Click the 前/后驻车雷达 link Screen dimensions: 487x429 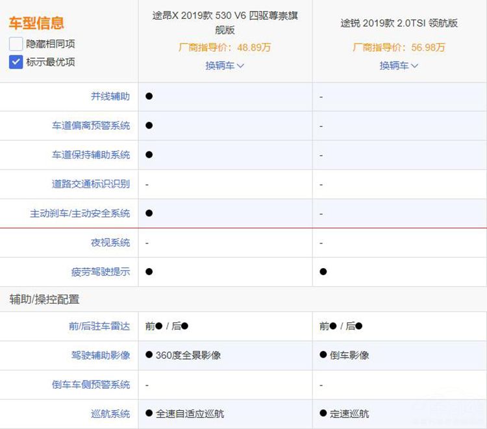click(99, 326)
